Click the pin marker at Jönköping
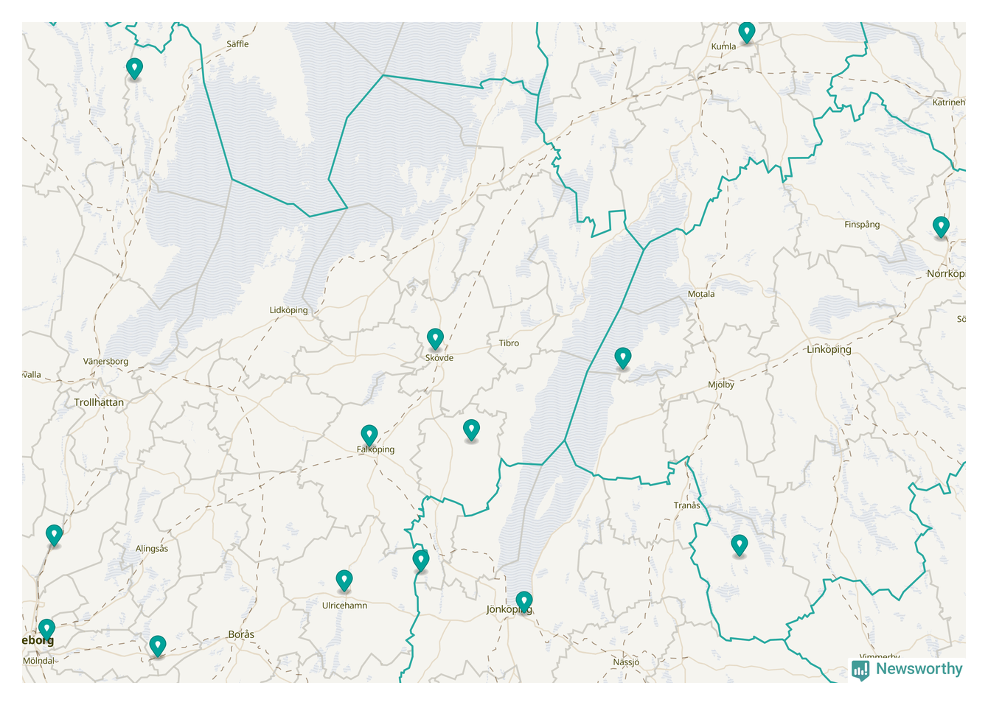Viewport: 988px width, 705px height. click(523, 601)
